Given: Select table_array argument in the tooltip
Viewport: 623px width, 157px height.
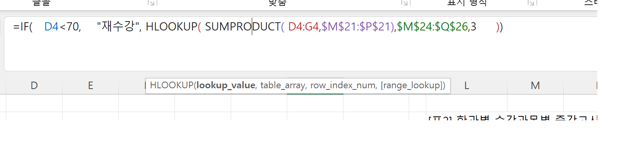Looking at the screenshot, I should (283, 86).
